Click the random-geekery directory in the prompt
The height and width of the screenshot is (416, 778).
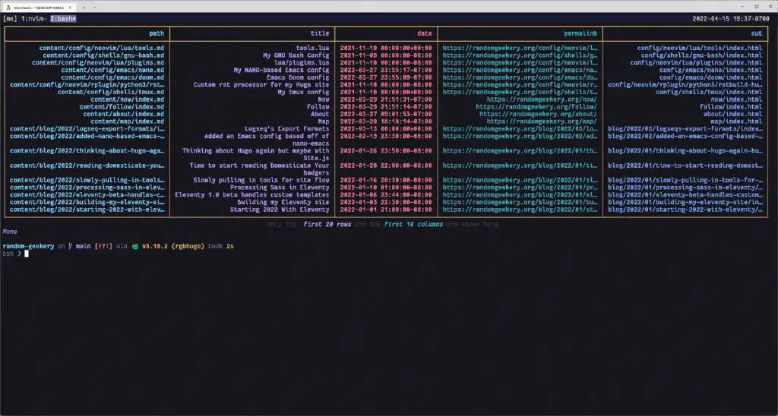(28, 246)
